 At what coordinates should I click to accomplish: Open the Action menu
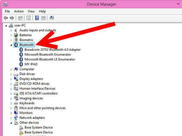[19, 11]
